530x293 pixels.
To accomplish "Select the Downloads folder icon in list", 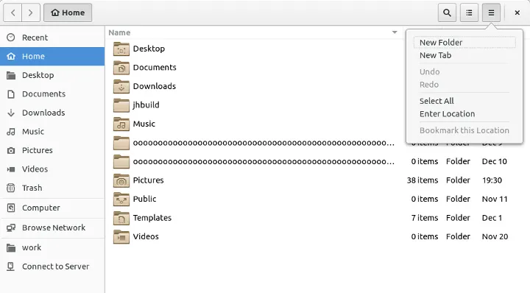I will [x=121, y=87].
